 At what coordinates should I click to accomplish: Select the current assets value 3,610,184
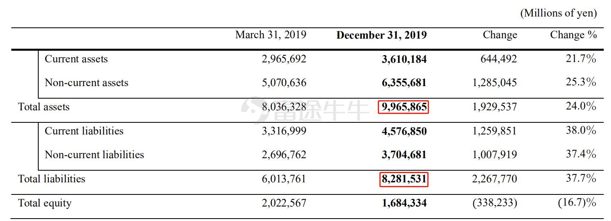[404, 60]
